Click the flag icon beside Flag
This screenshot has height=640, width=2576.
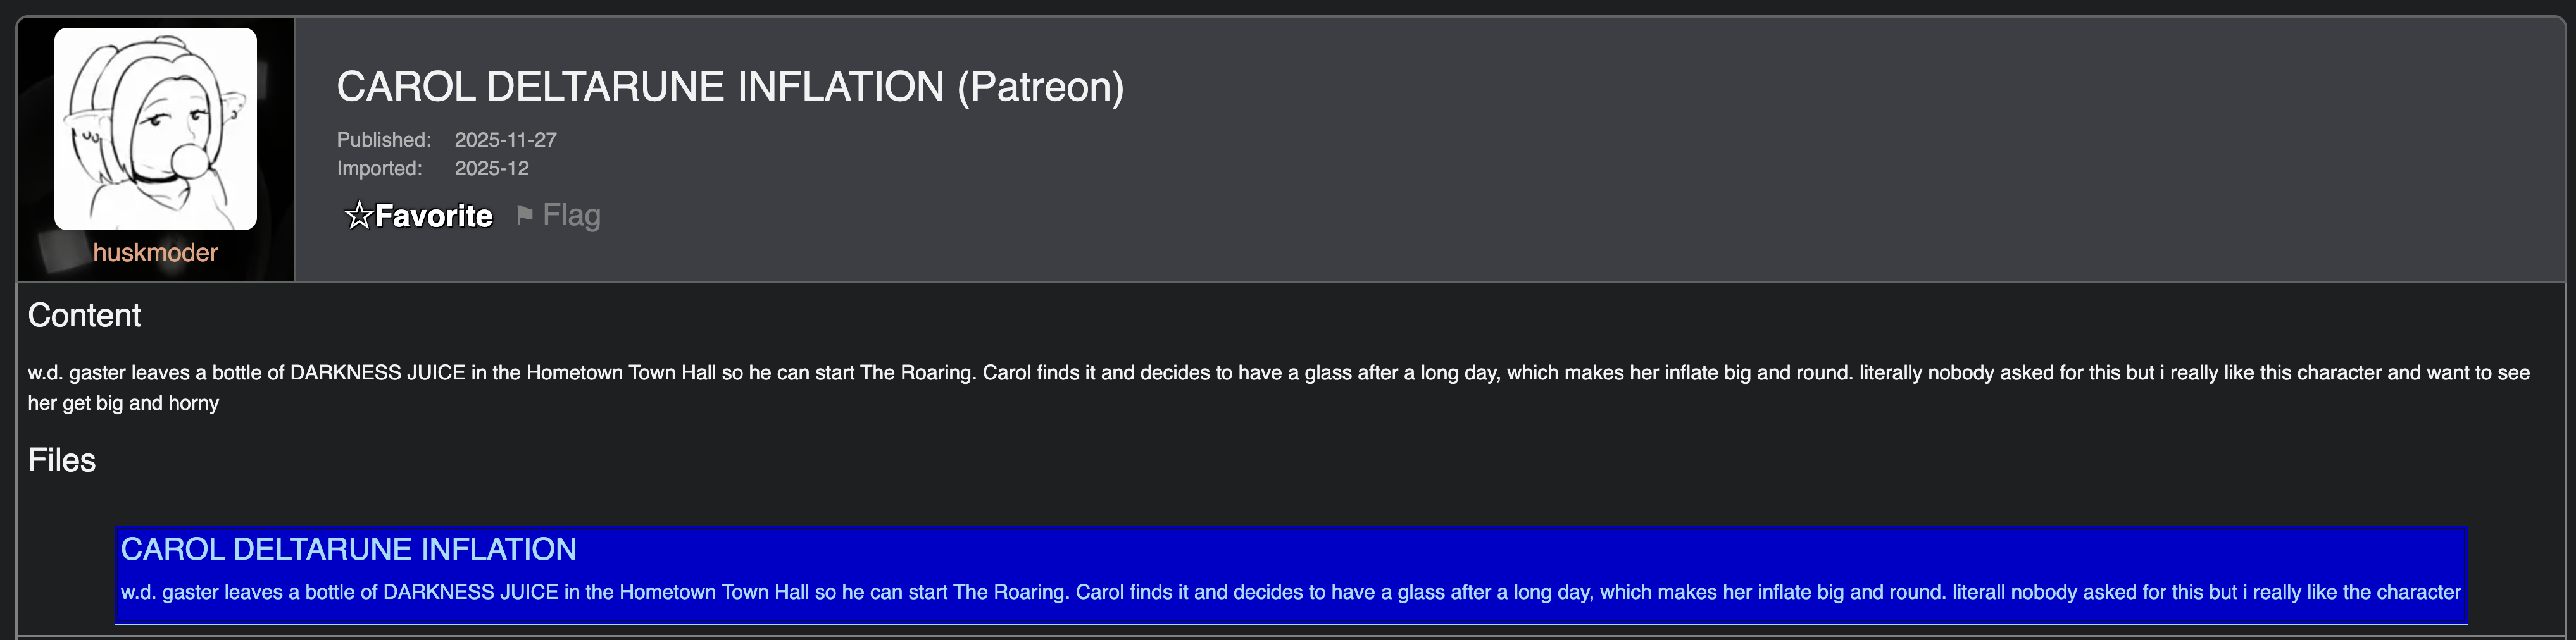pos(524,214)
